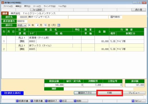Click the billed total 147,000
This screenshot has width=148, height=104.
135,85
